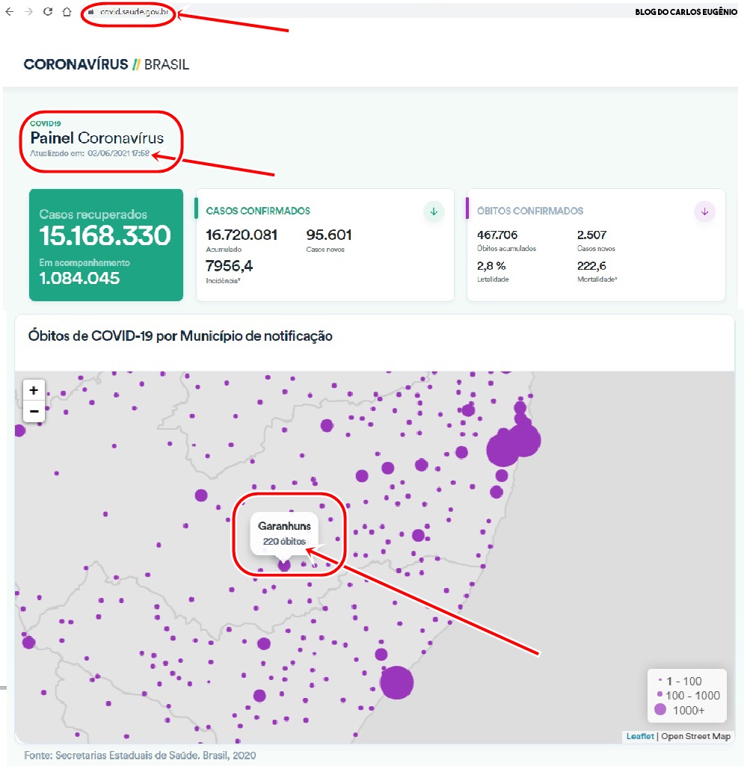
Task: Click the Garanhuns 220 óbitos tooltip
Action: point(284,533)
